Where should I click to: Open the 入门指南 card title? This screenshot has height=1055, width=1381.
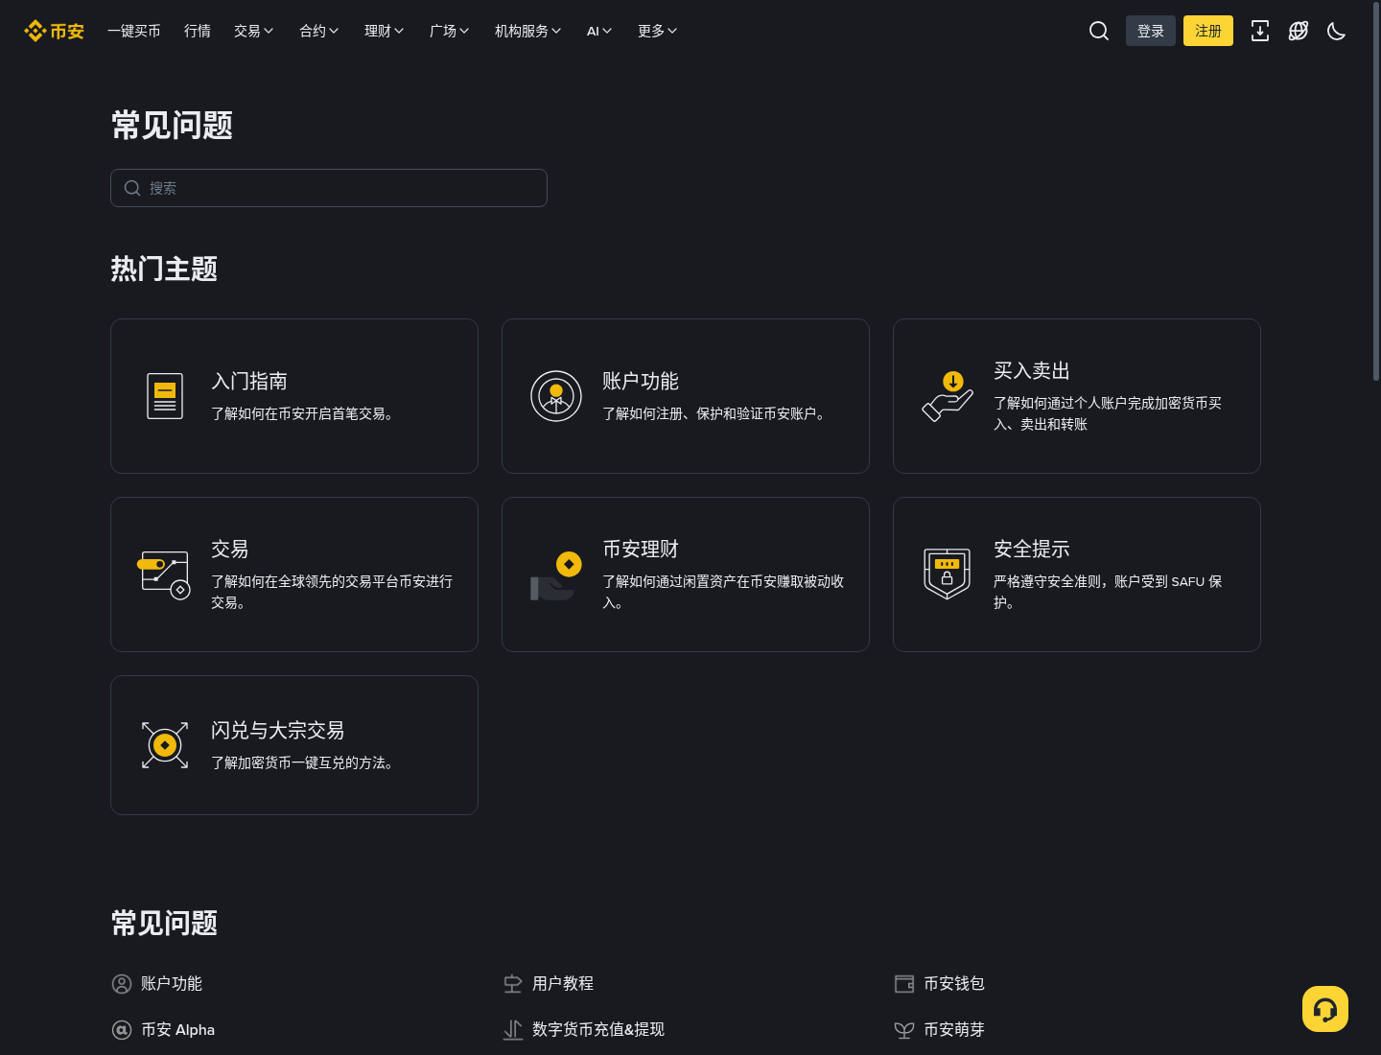249,382
